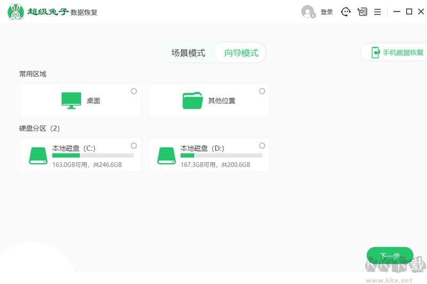Select the 其他位置 radio button

(262, 91)
